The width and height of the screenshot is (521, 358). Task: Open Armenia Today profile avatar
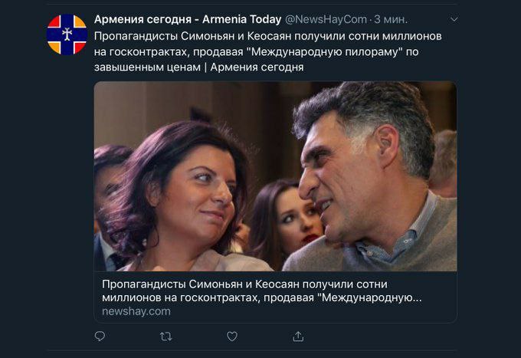pos(67,34)
